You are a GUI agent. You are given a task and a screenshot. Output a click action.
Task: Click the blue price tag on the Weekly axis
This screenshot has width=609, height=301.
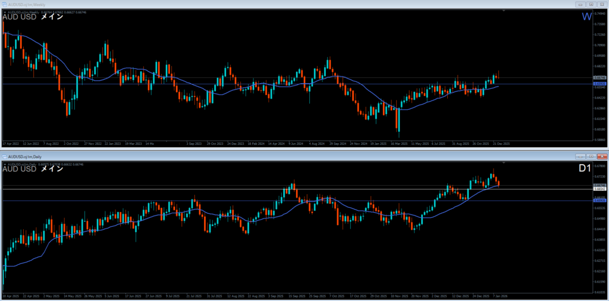[599, 84]
